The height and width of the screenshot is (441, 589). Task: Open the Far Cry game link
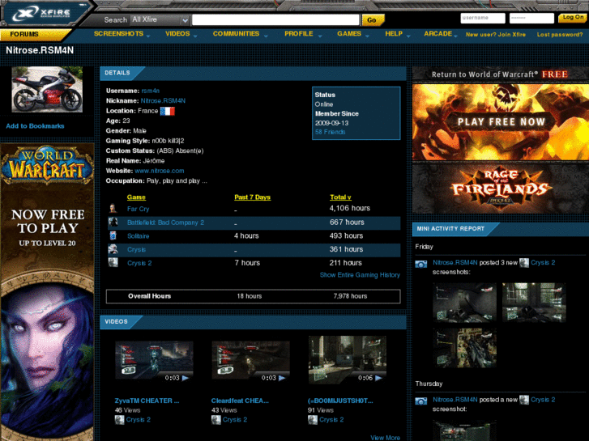pos(139,209)
